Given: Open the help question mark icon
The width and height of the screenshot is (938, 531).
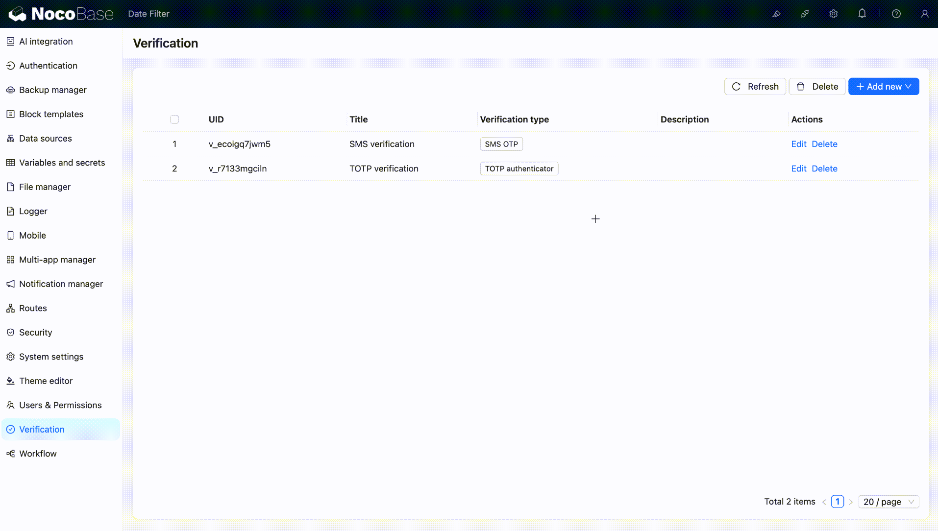Looking at the screenshot, I should (896, 14).
